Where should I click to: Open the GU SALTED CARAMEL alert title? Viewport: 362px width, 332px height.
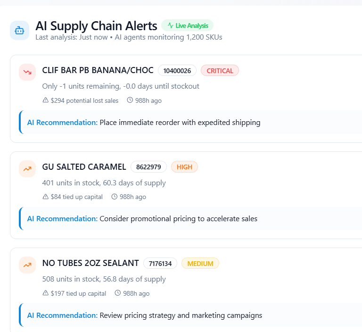tap(84, 166)
